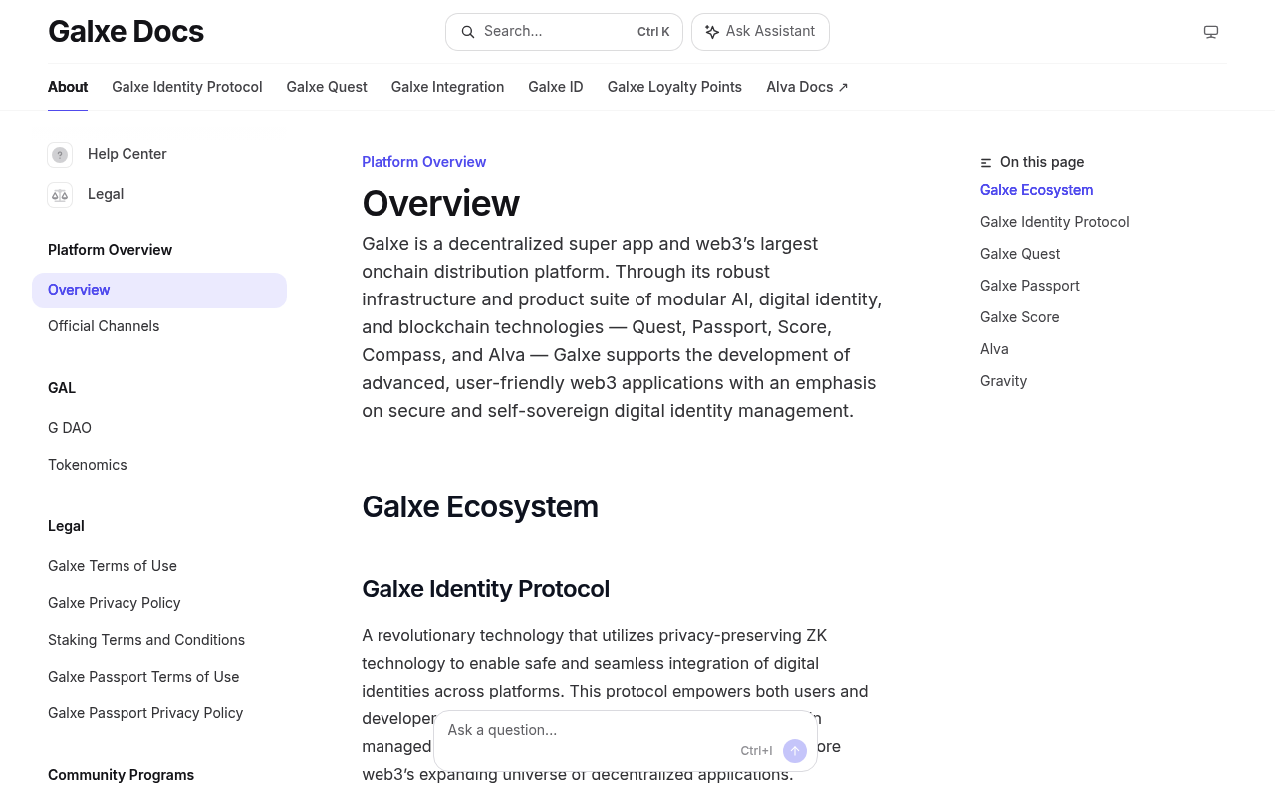Open the Ask Assistant button
The image size is (1275, 796).
pyautogui.click(x=760, y=32)
